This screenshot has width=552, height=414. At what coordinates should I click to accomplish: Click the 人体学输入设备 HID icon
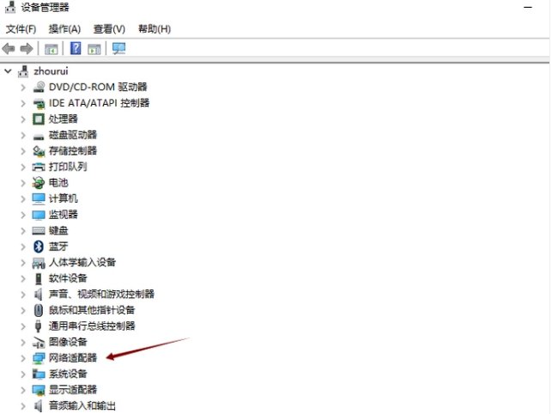pyautogui.click(x=39, y=263)
